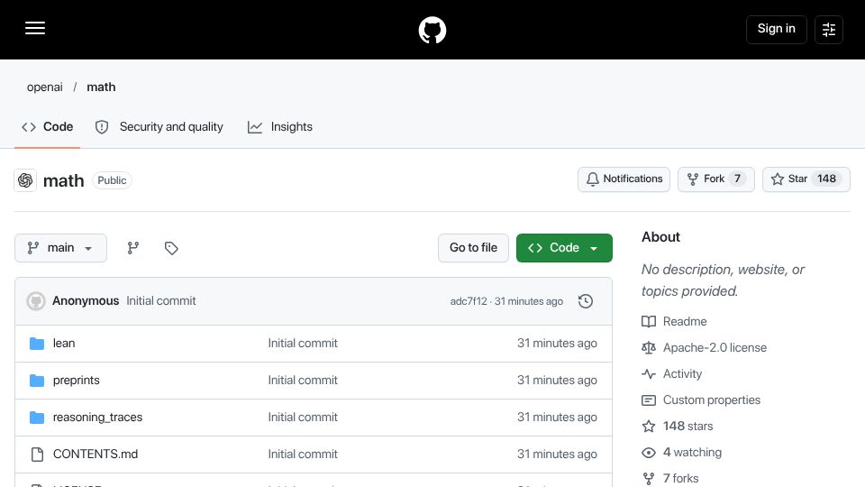Click the CONTENTS.md file icon
The height and width of the screenshot is (487, 865).
37,455
